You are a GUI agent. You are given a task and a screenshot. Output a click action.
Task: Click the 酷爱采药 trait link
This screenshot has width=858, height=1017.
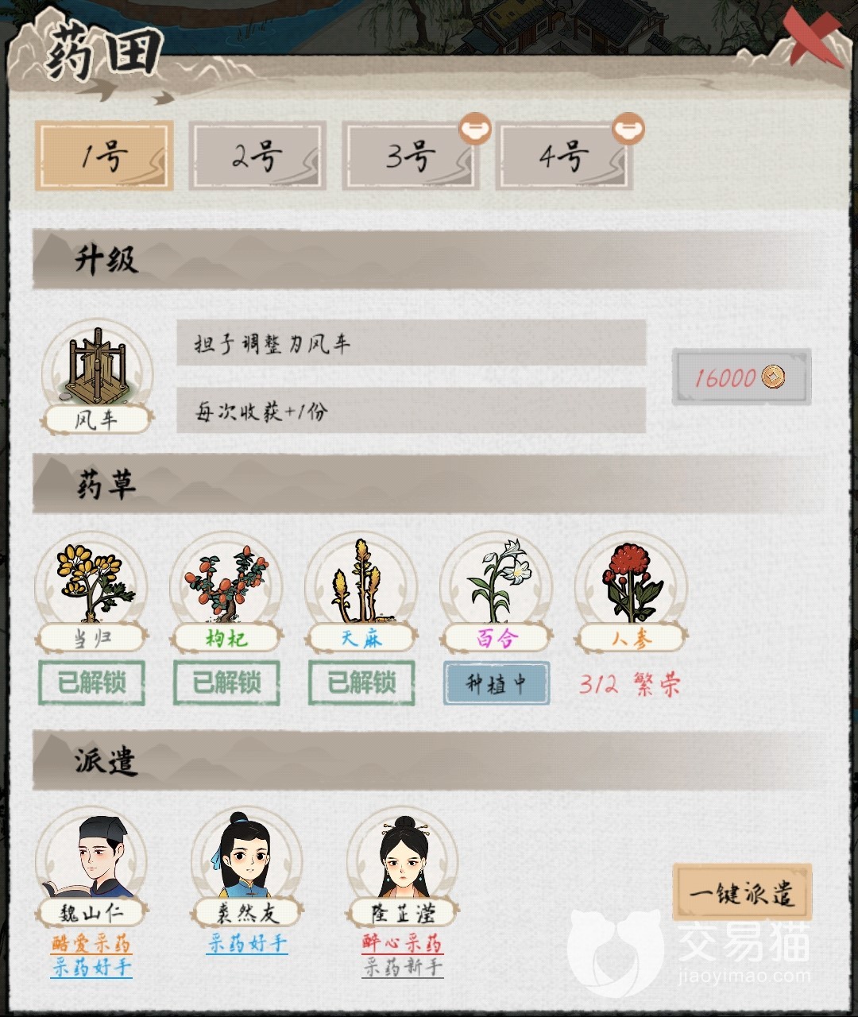tap(91, 943)
